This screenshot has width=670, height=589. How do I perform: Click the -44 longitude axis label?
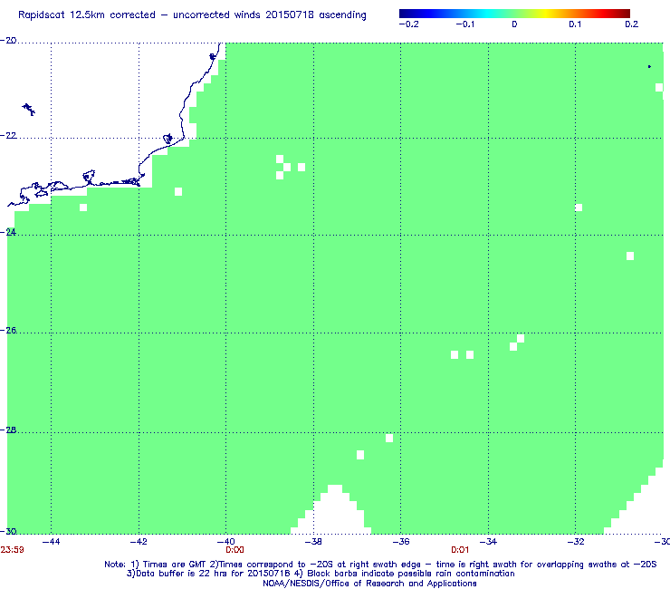coord(52,542)
